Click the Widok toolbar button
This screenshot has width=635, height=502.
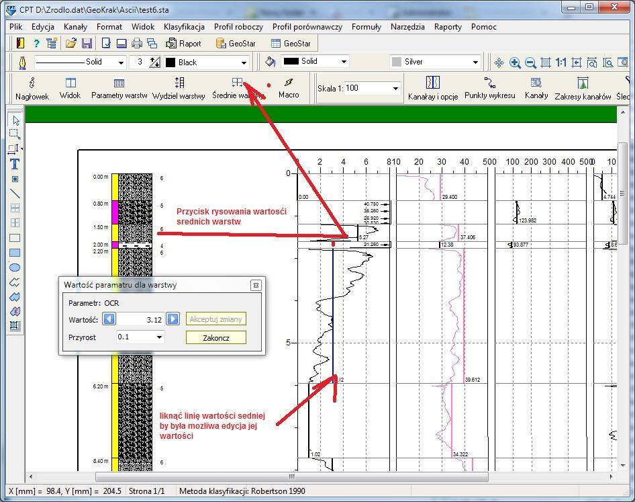click(x=70, y=89)
